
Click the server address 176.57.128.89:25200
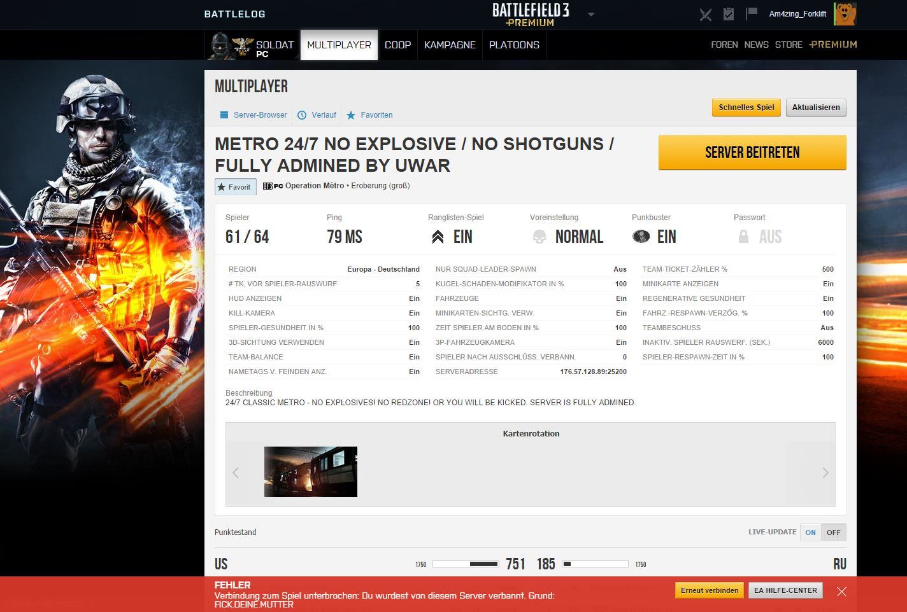click(x=593, y=372)
